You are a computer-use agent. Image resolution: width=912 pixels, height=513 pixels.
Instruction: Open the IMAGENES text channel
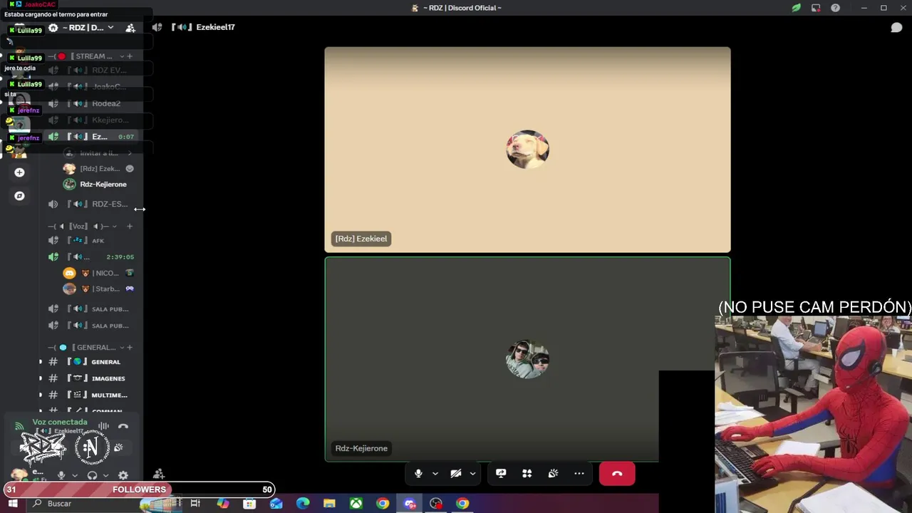click(x=93, y=378)
